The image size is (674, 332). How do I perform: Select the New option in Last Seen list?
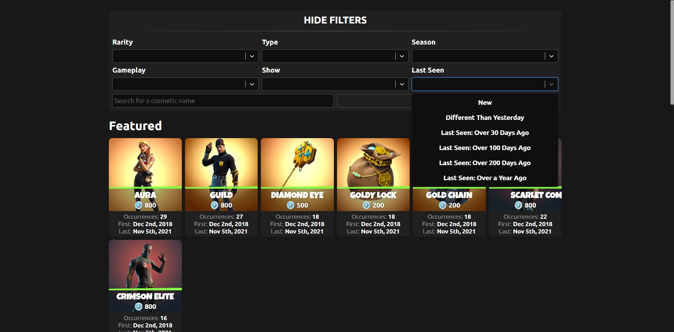(x=485, y=103)
